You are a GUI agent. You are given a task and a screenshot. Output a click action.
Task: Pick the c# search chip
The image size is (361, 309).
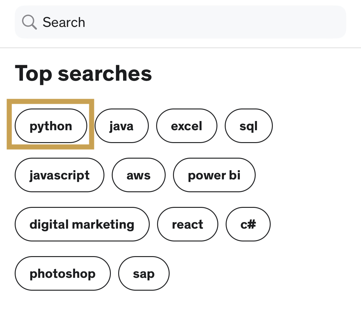pyautogui.click(x=248, y=224)
